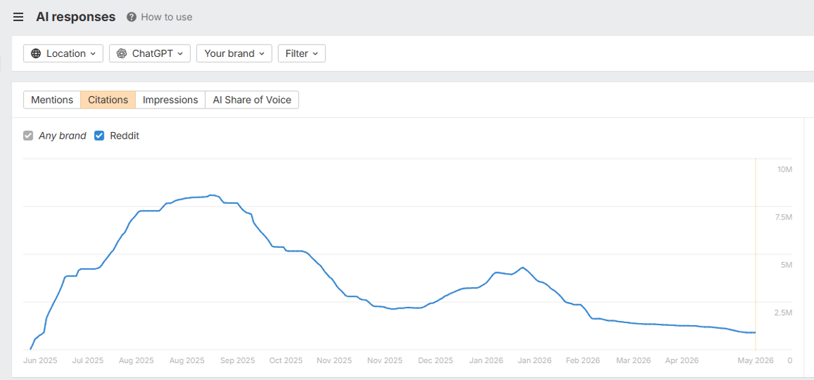
Task: Switch to the Mentions tab
Action: [52, 100]
